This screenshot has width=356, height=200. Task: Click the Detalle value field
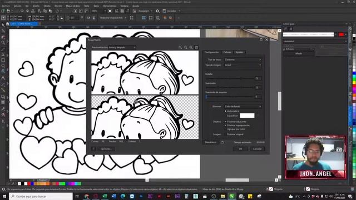[258, 78]
